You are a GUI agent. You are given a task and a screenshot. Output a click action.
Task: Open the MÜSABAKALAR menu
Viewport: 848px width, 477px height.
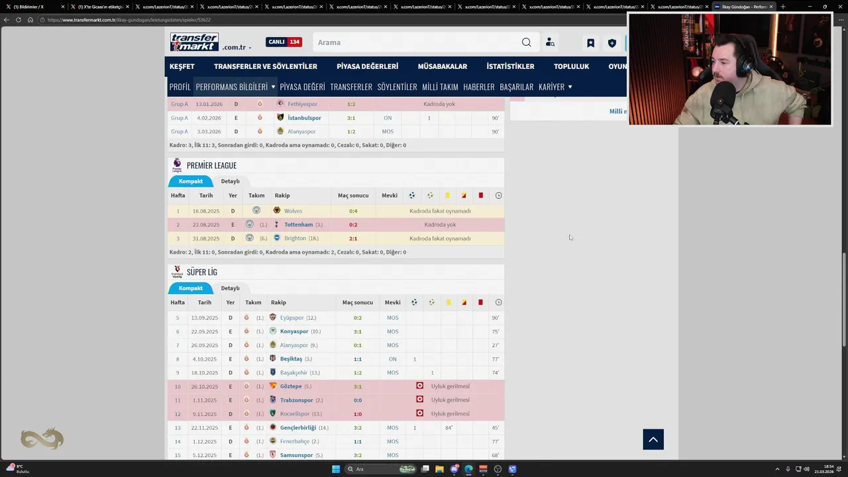(443, 66)
